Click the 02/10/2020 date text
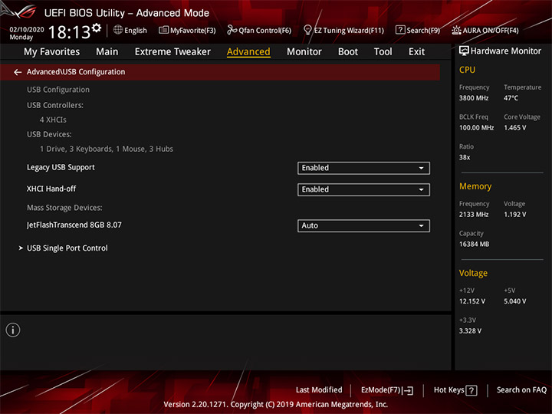The image size is (552, 414). tap(27, 30)
